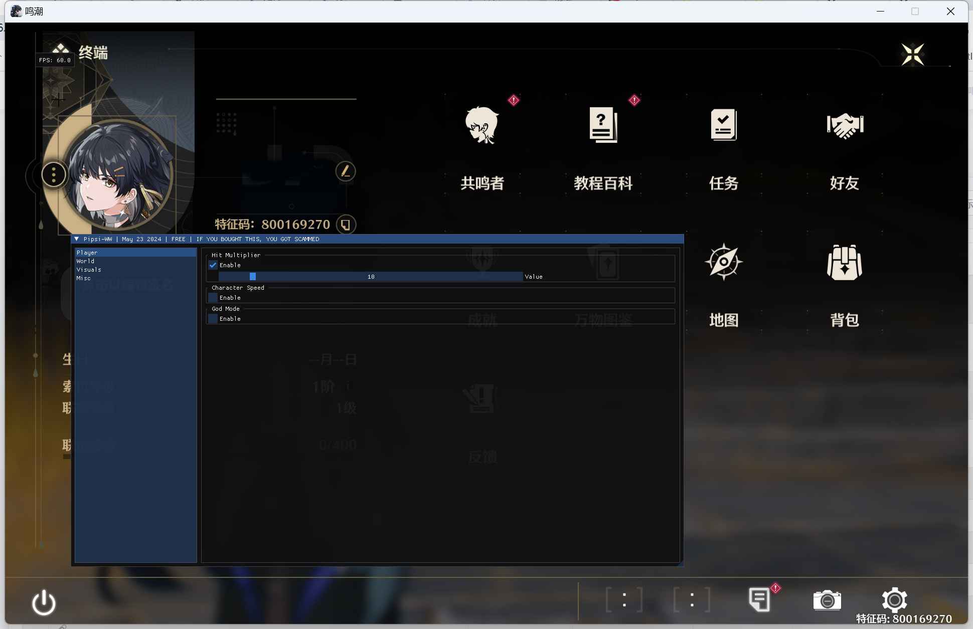The height and width of the screenshot is (629, 973).
Task: Disable the Hit Multiplier Enable checkbox
Action: (213, 265)
